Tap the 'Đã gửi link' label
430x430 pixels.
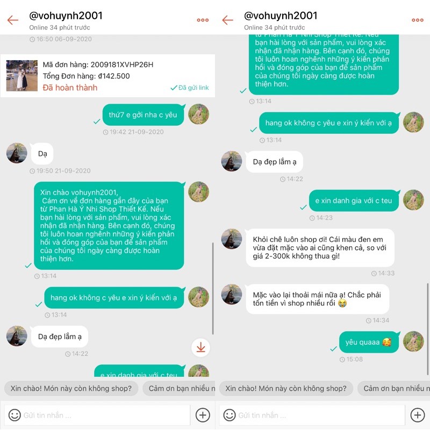[x=190, y=88]
